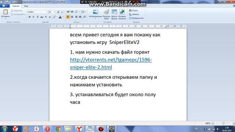Insert date and time (Дата и время)
This screenshot has height=132, width=235.
(114, 14)
